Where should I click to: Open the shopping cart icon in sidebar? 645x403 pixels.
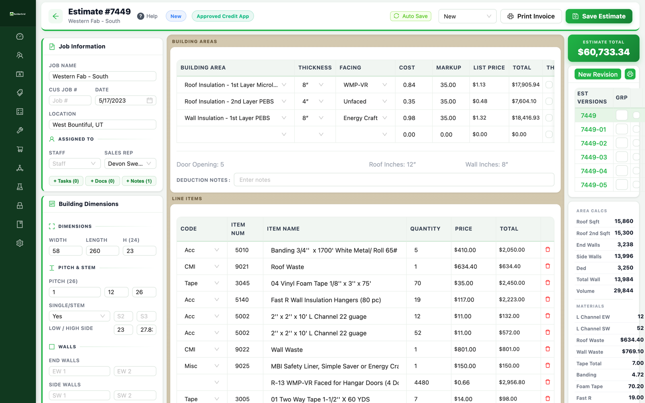[20, 149]
